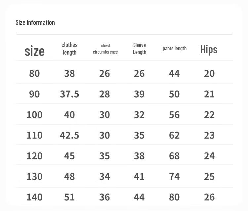The image size is (248, 211).
Task: Click the 'chest circumference' column header
Action: 105,49
